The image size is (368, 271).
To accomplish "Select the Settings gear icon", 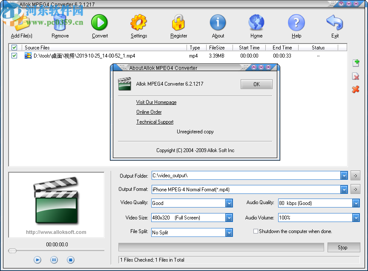I will click(138, 22).
